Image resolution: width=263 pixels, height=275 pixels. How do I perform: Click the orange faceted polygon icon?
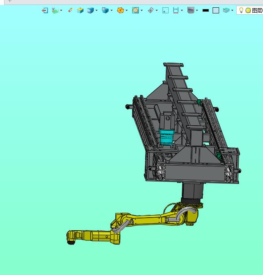coord(121,10)
